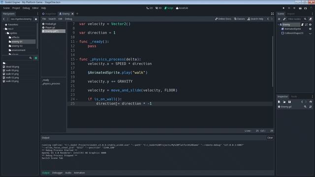Image resolution: width=315 pixels, height=177 pixels.
Task: Switch to the Script workspace
Action: [x=169, y=8]
